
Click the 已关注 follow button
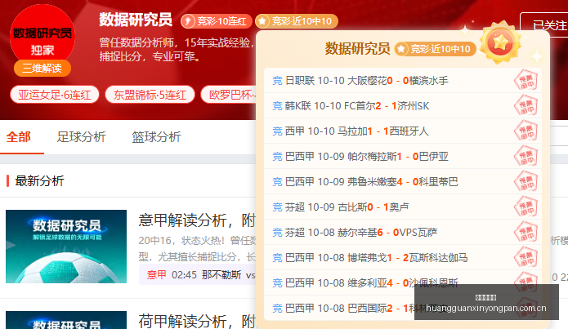(x=545, y=25)
